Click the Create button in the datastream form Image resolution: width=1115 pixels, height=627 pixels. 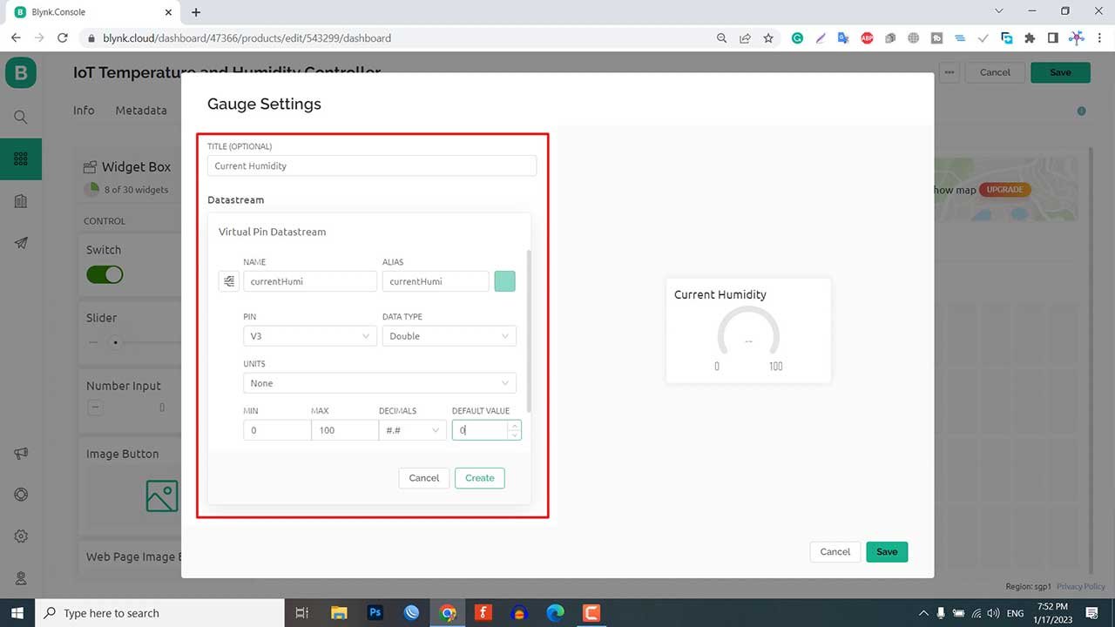tap(479, 477)
